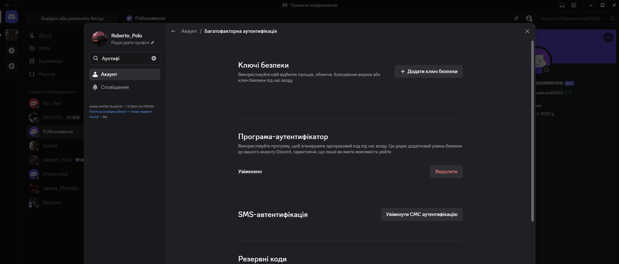The width and height of the screenshot is (619, 264).
Task: Maximize the Discord window
Action: click(602, 5)
